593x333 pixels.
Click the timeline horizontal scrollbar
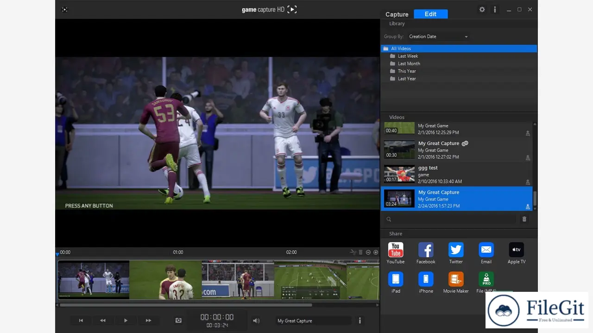186,305
